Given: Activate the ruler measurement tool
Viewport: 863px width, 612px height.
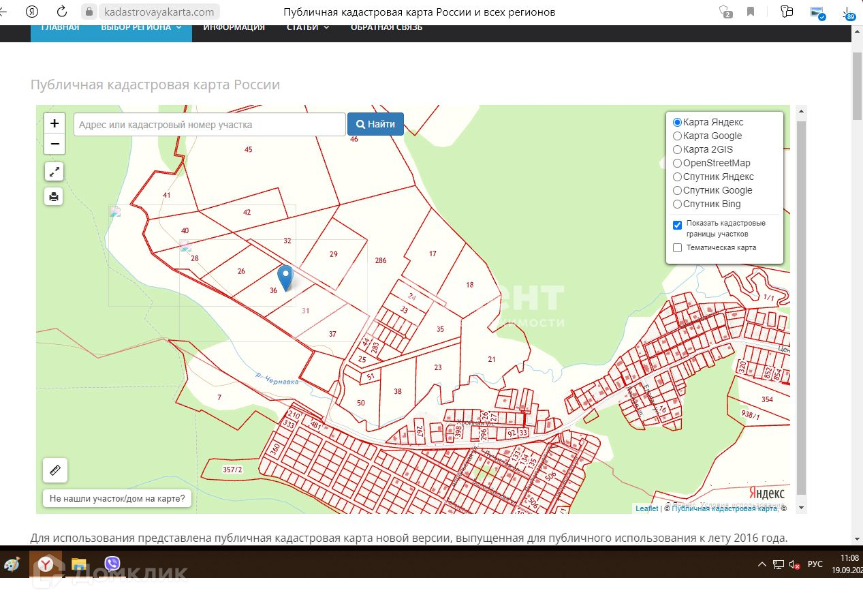Looking at the screenshot, I should tap(55, 470).
